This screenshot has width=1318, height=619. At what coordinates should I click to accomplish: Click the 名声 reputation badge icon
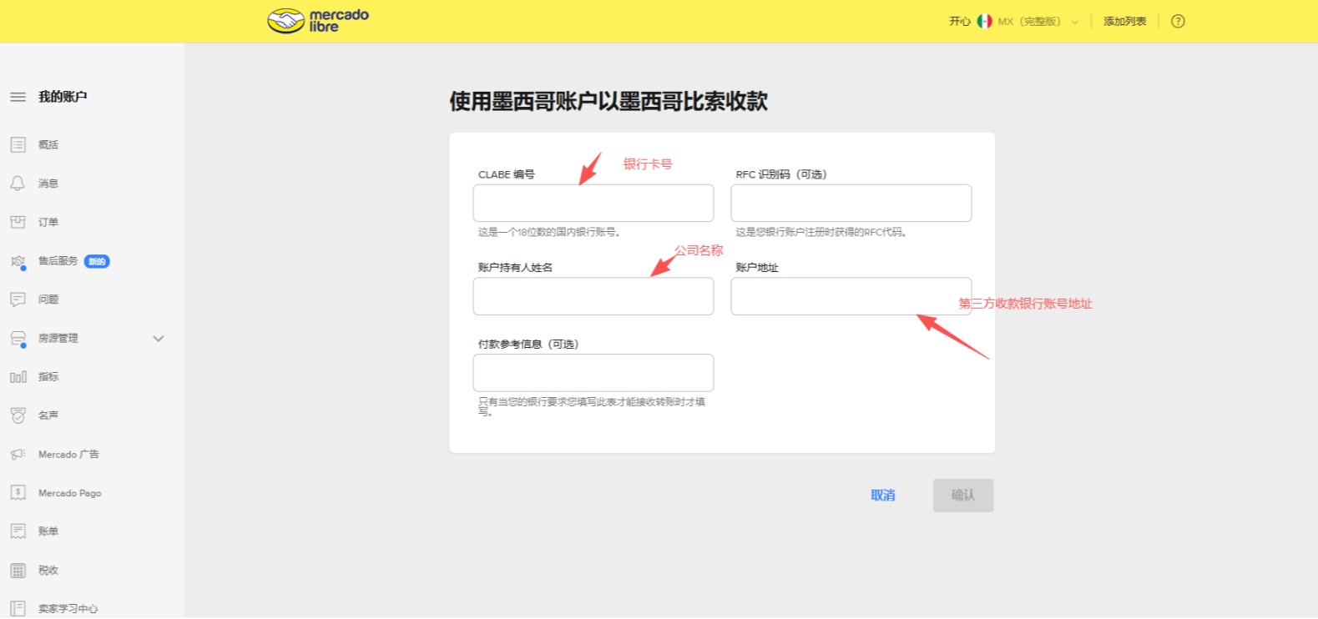coord(18,415)
